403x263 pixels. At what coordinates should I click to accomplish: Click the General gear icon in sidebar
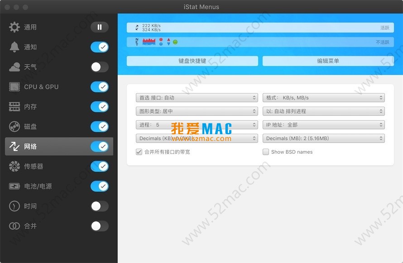click(x=14, y=27)
